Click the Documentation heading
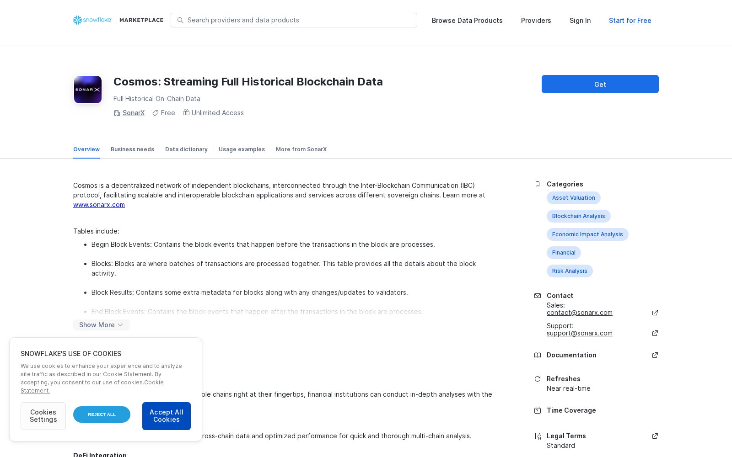This screenshot has width=732, height=457. pos(571,355)
